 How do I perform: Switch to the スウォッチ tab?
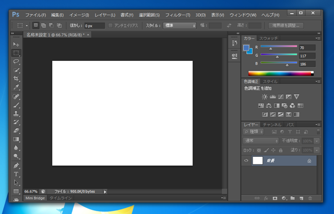point(268,38)
